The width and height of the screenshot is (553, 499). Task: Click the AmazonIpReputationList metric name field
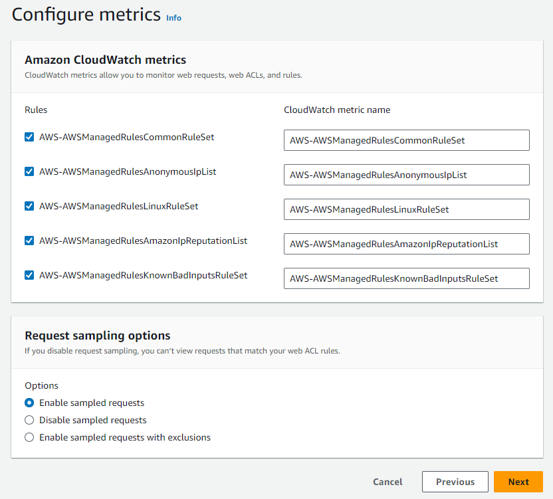tap(406, 244)
